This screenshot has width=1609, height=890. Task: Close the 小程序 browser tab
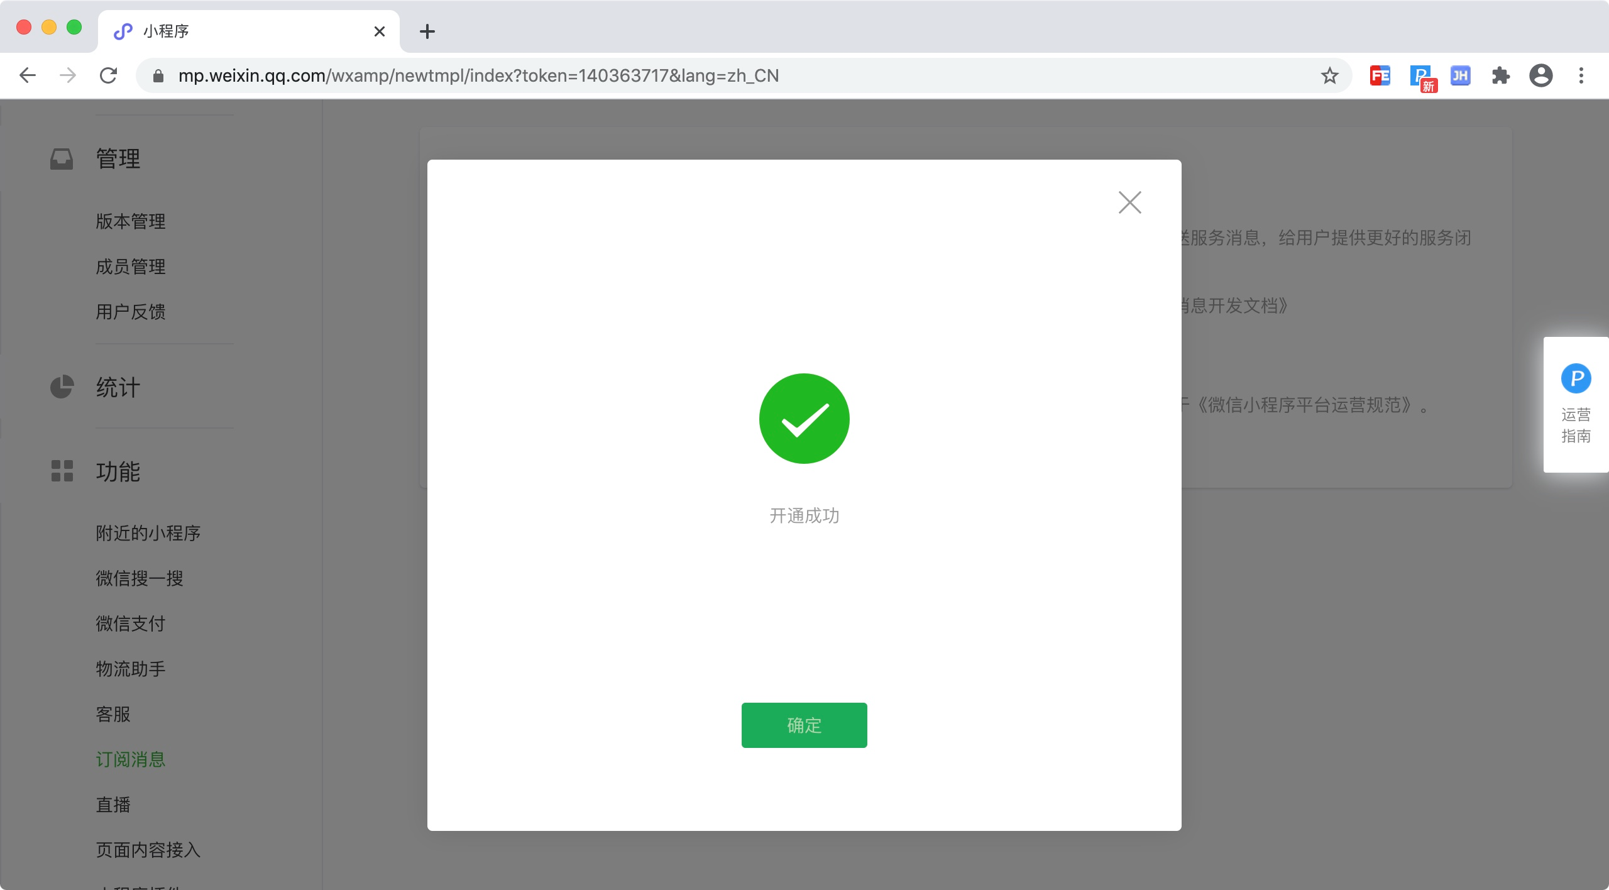pyautogui.click(x=379, y=31)
